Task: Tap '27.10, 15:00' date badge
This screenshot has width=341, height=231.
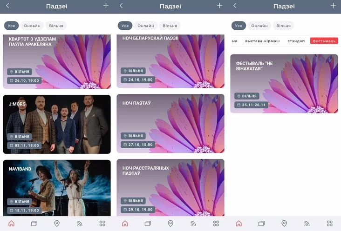Action: click(138, 145)
